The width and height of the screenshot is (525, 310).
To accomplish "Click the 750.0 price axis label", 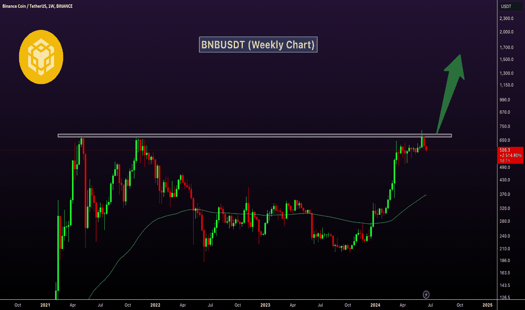I will pyautogui.click(x=505, y=126).
